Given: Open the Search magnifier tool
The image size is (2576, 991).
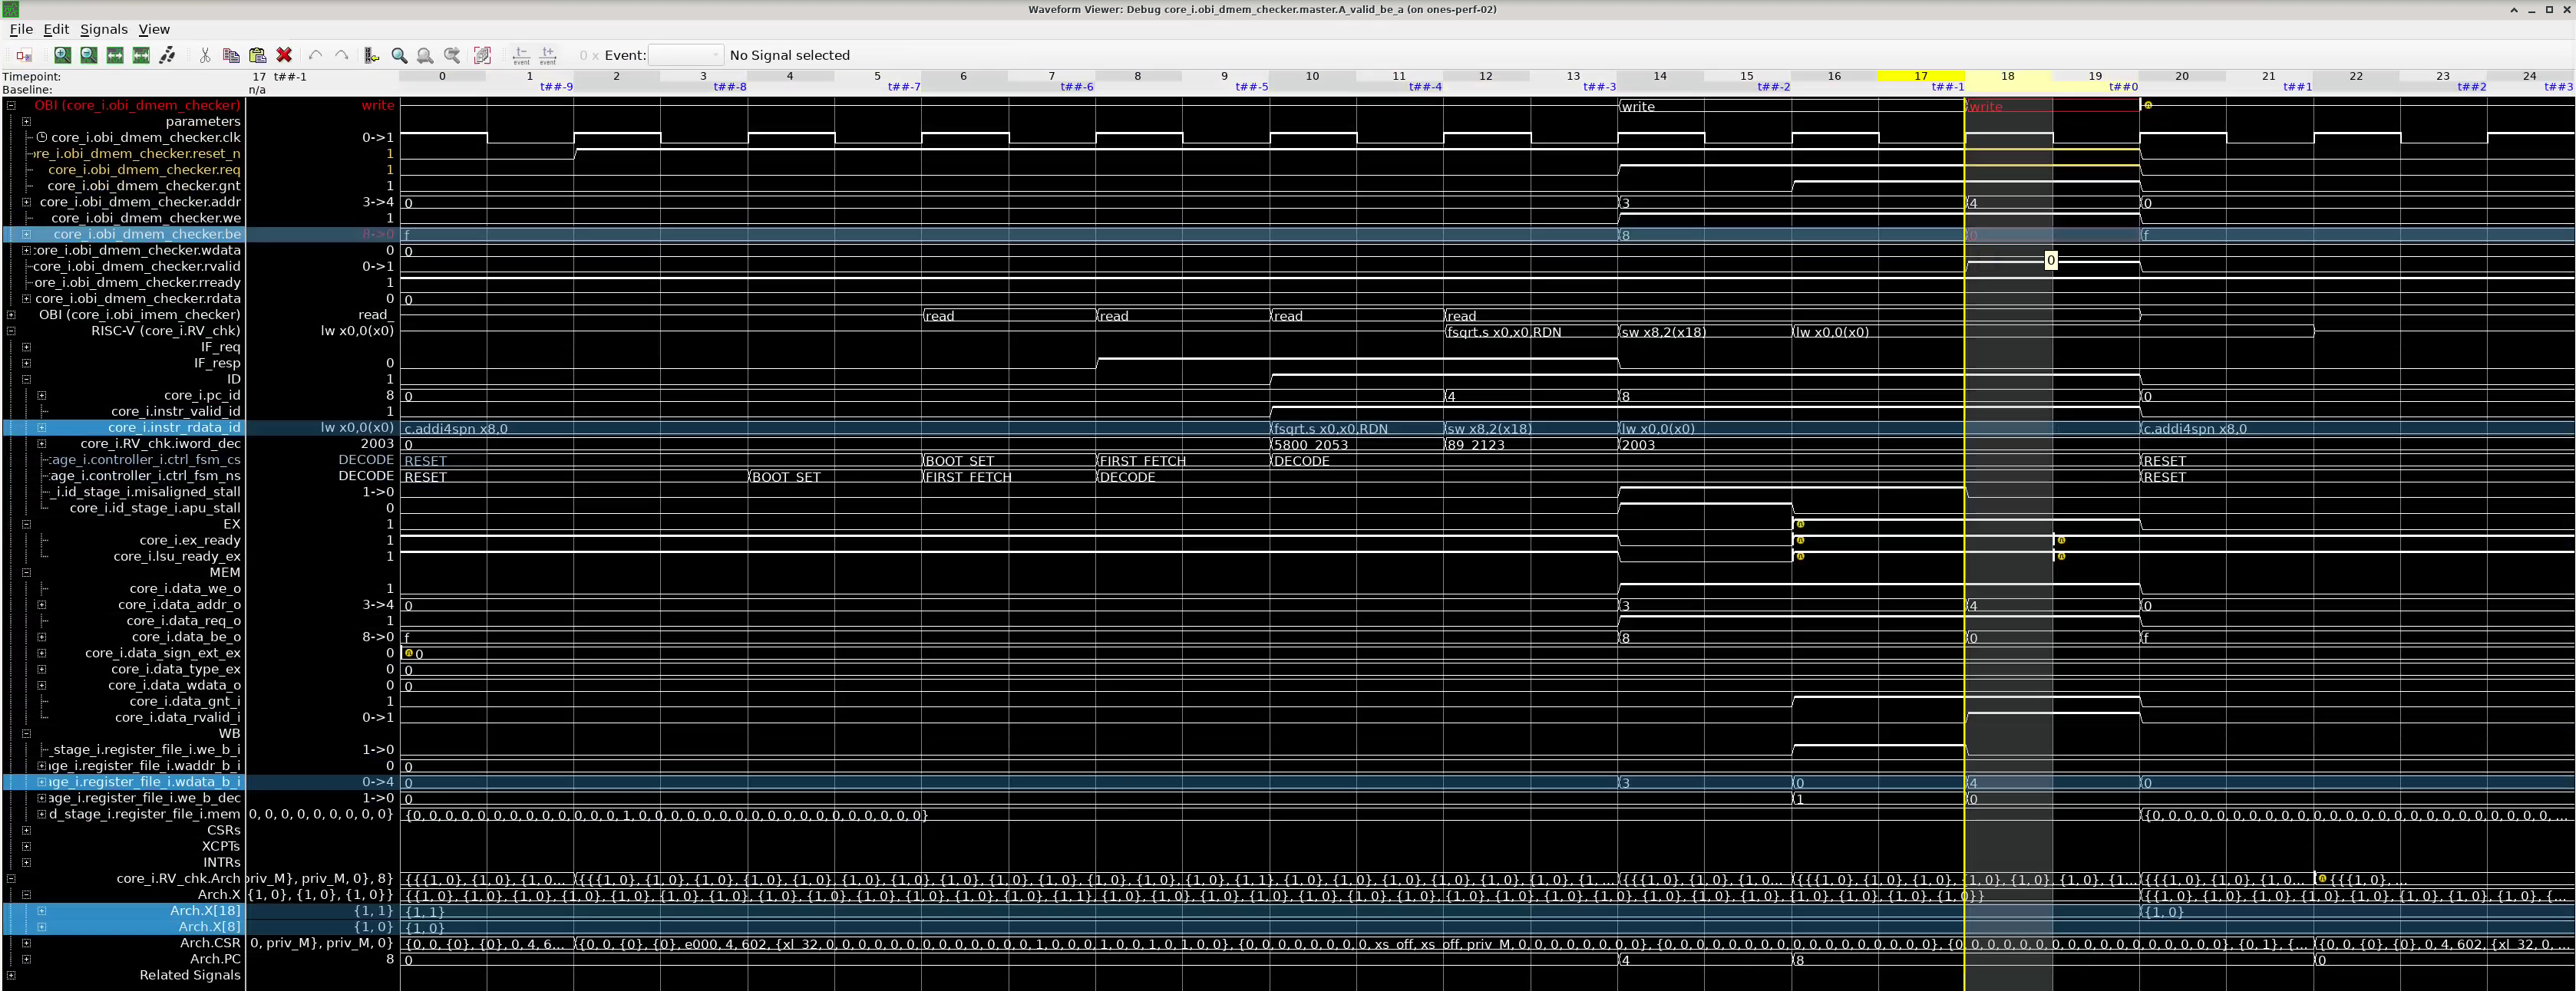Looking at the screenshot, I should coord(398,56).
